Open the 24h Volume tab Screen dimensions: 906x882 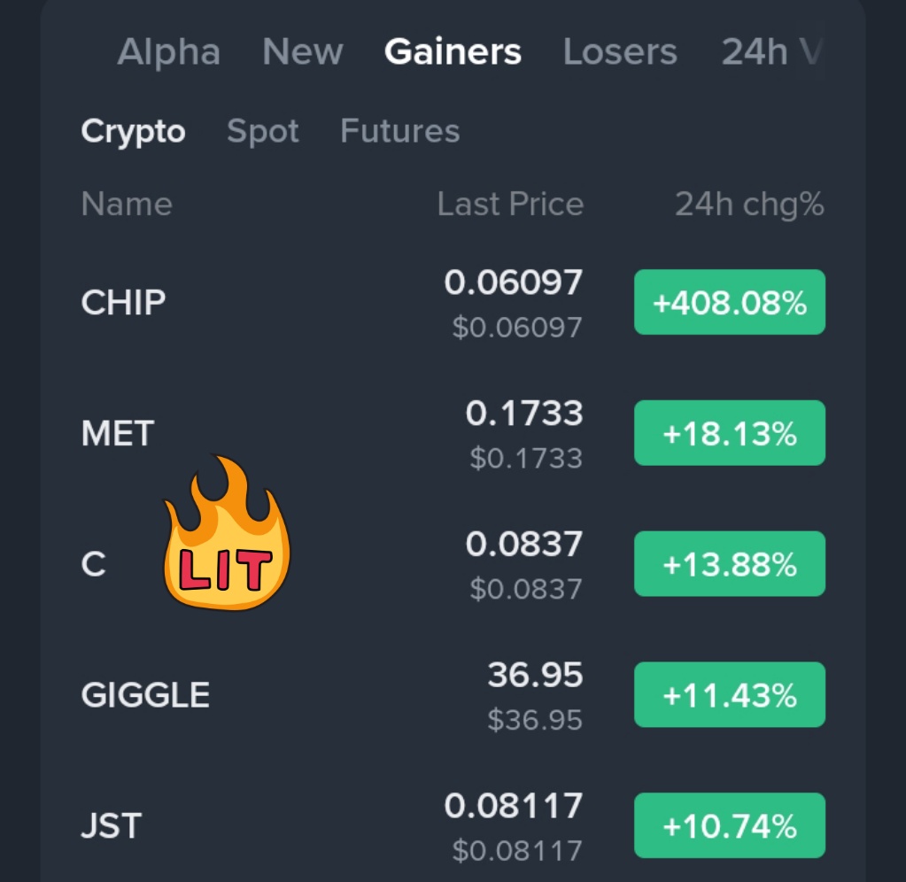pos(769,52)
